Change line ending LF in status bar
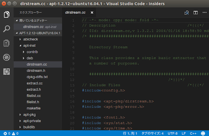Screen dimensions: 209x136 click(184, 133)
